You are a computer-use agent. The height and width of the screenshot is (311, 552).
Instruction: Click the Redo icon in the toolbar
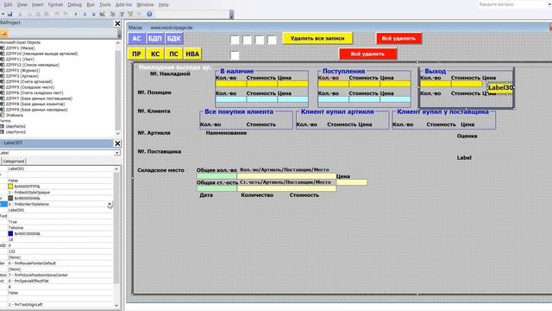click(x=66, y=14)
